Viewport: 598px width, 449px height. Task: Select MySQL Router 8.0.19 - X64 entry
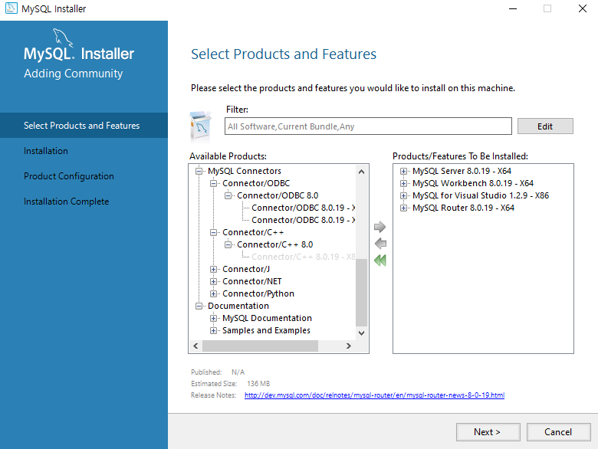point(463,208)
